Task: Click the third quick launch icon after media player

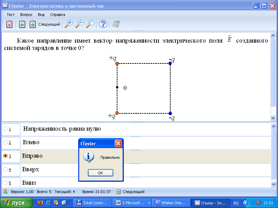Action: [64, 203]
